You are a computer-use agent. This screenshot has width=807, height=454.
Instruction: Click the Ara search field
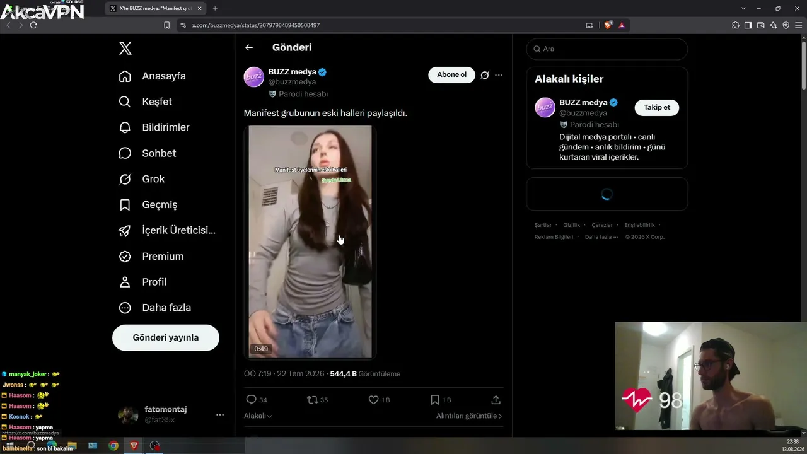(607, 49)
